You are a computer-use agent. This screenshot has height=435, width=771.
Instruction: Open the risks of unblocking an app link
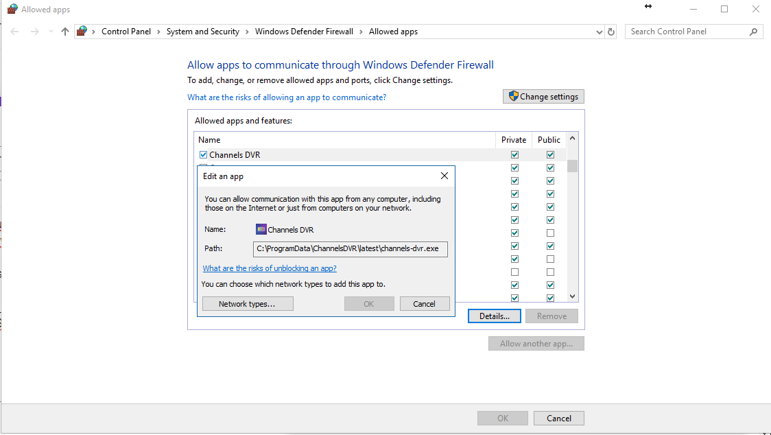pyautogui.click(x=270, y=268)
